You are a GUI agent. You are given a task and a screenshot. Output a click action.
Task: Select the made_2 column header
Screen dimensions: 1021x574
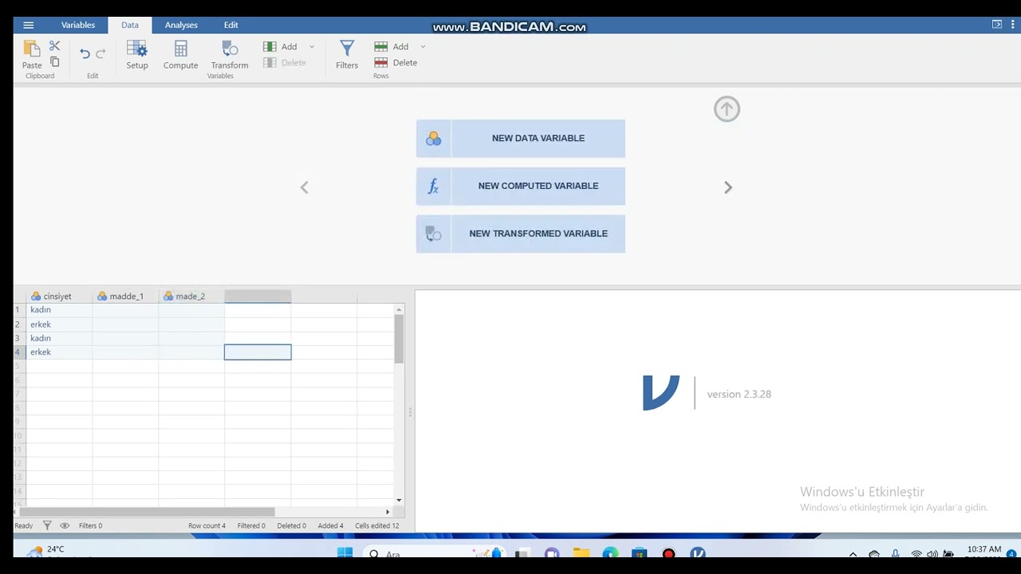click(x=191, y=297)
